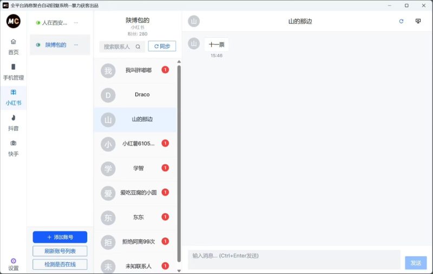The image size is (433, 274).
Task: Click avatar of 学智 contact
Action: (x=108, y=169)
